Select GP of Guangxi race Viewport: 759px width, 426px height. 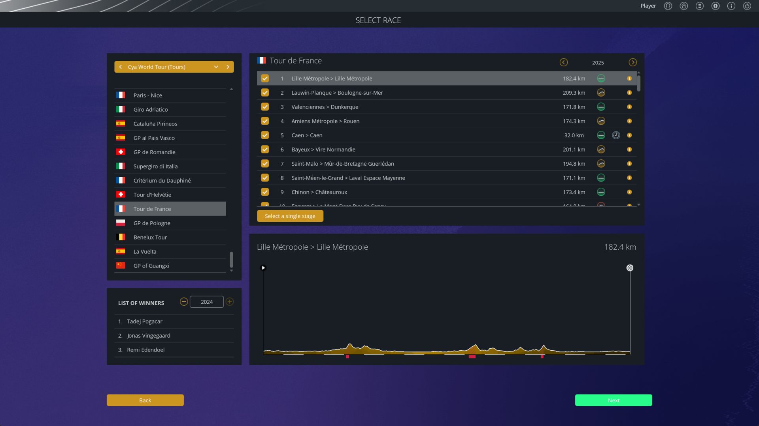click(x=170, y=266)
